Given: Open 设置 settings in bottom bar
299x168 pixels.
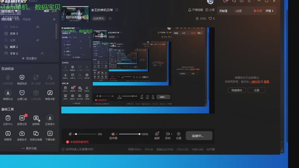Looking at the screenshot, I should pos(179,136).
